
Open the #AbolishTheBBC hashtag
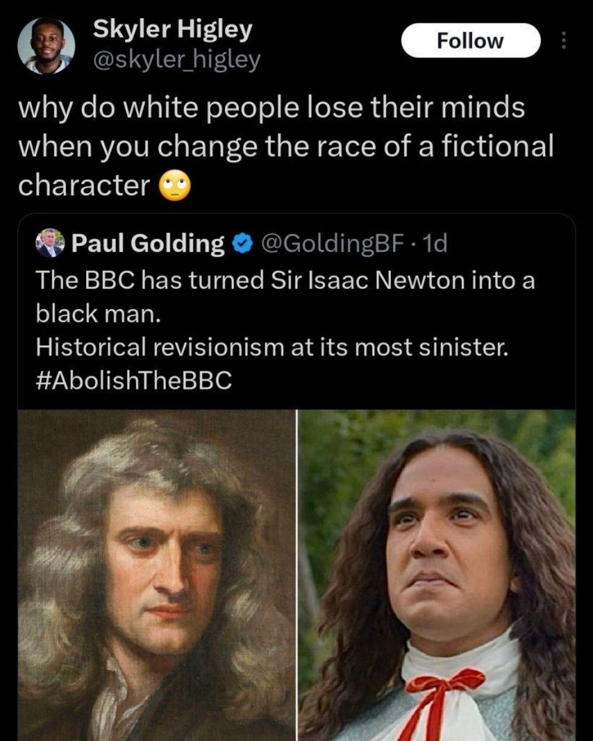click(134, 380)
